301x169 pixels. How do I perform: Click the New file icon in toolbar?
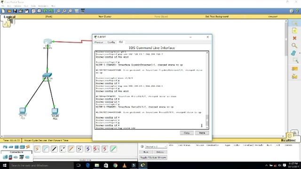[x=3, y=11]
